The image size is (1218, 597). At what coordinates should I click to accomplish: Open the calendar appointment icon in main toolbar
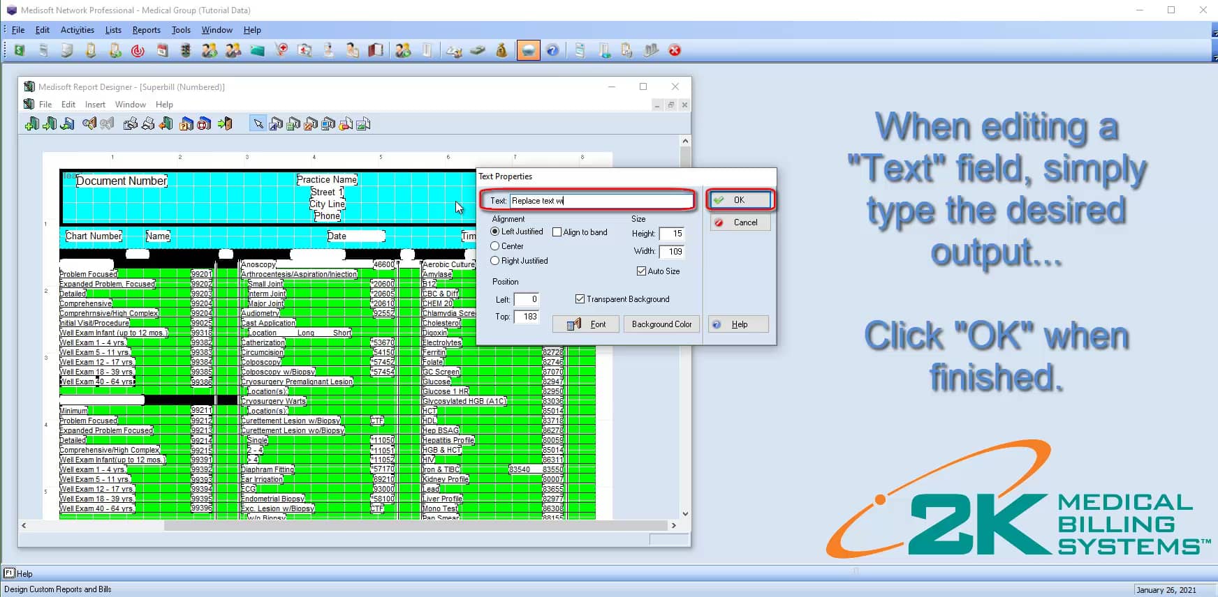coord(162,50)
